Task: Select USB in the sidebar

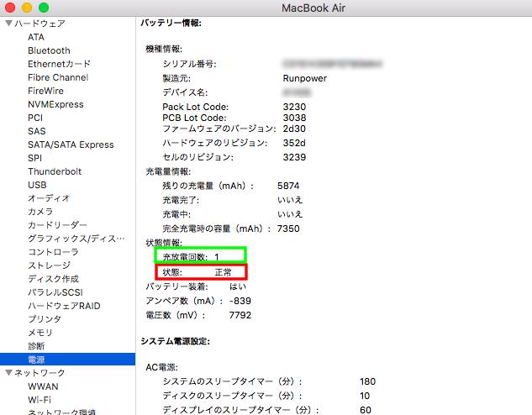Action: [37, 185]
